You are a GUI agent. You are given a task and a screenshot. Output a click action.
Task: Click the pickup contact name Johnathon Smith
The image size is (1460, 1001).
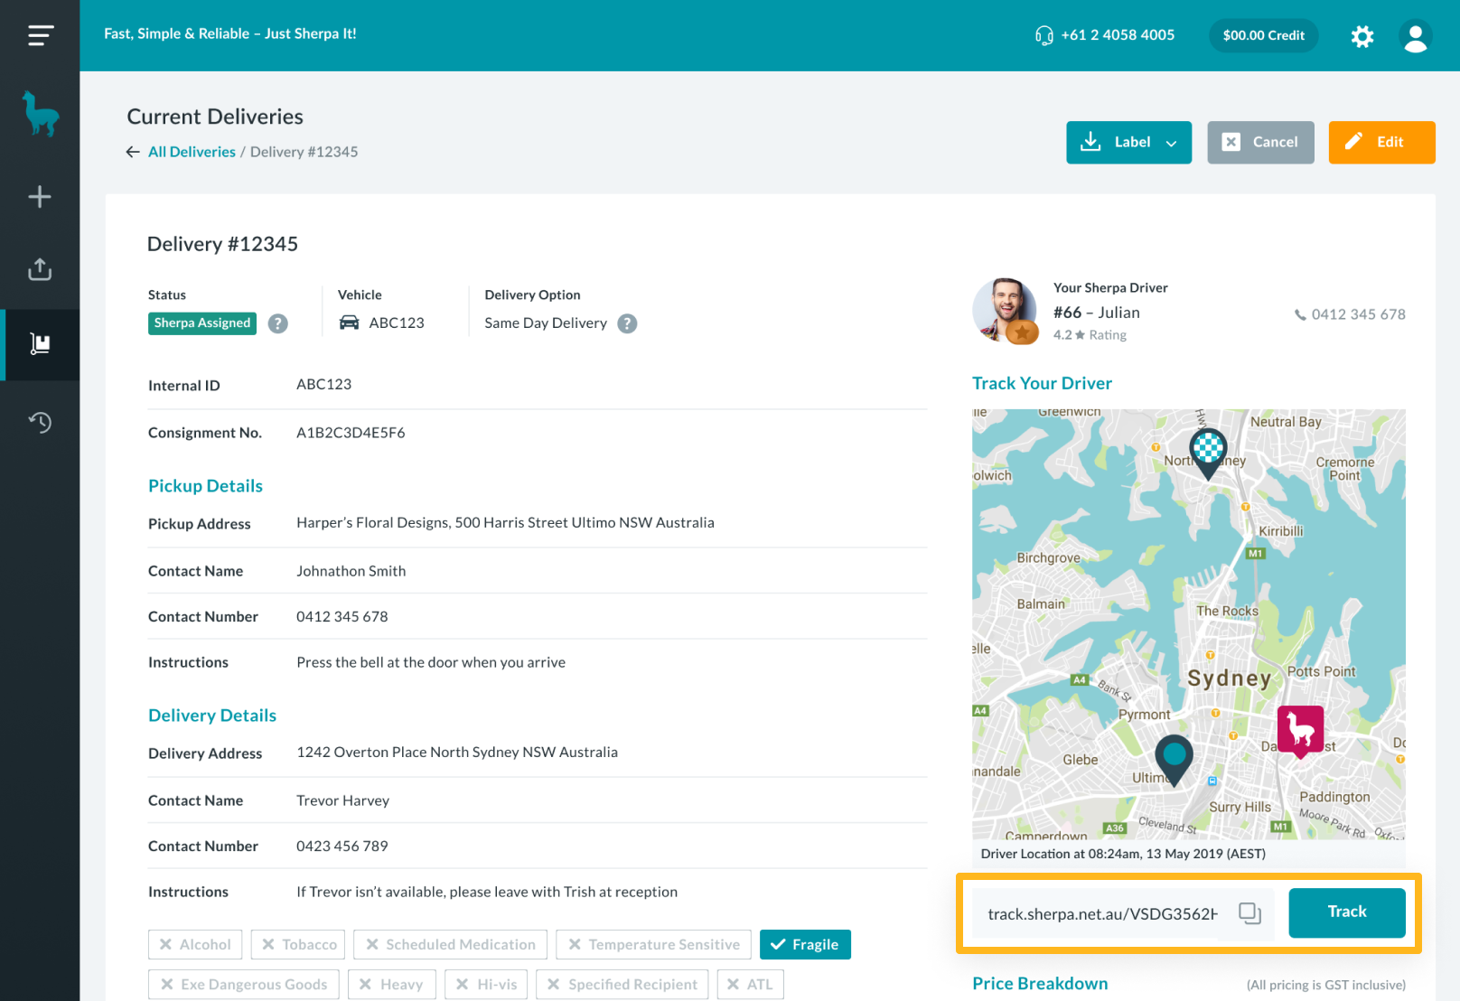click(351, 572)
